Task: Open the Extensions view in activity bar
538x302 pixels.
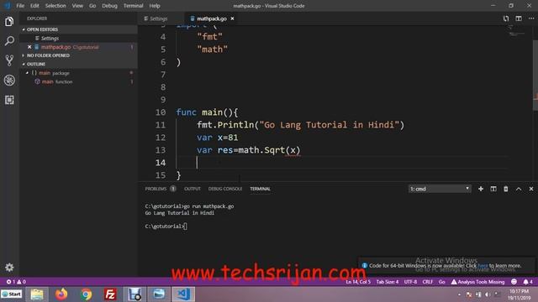Action: [x=9, y=100]
